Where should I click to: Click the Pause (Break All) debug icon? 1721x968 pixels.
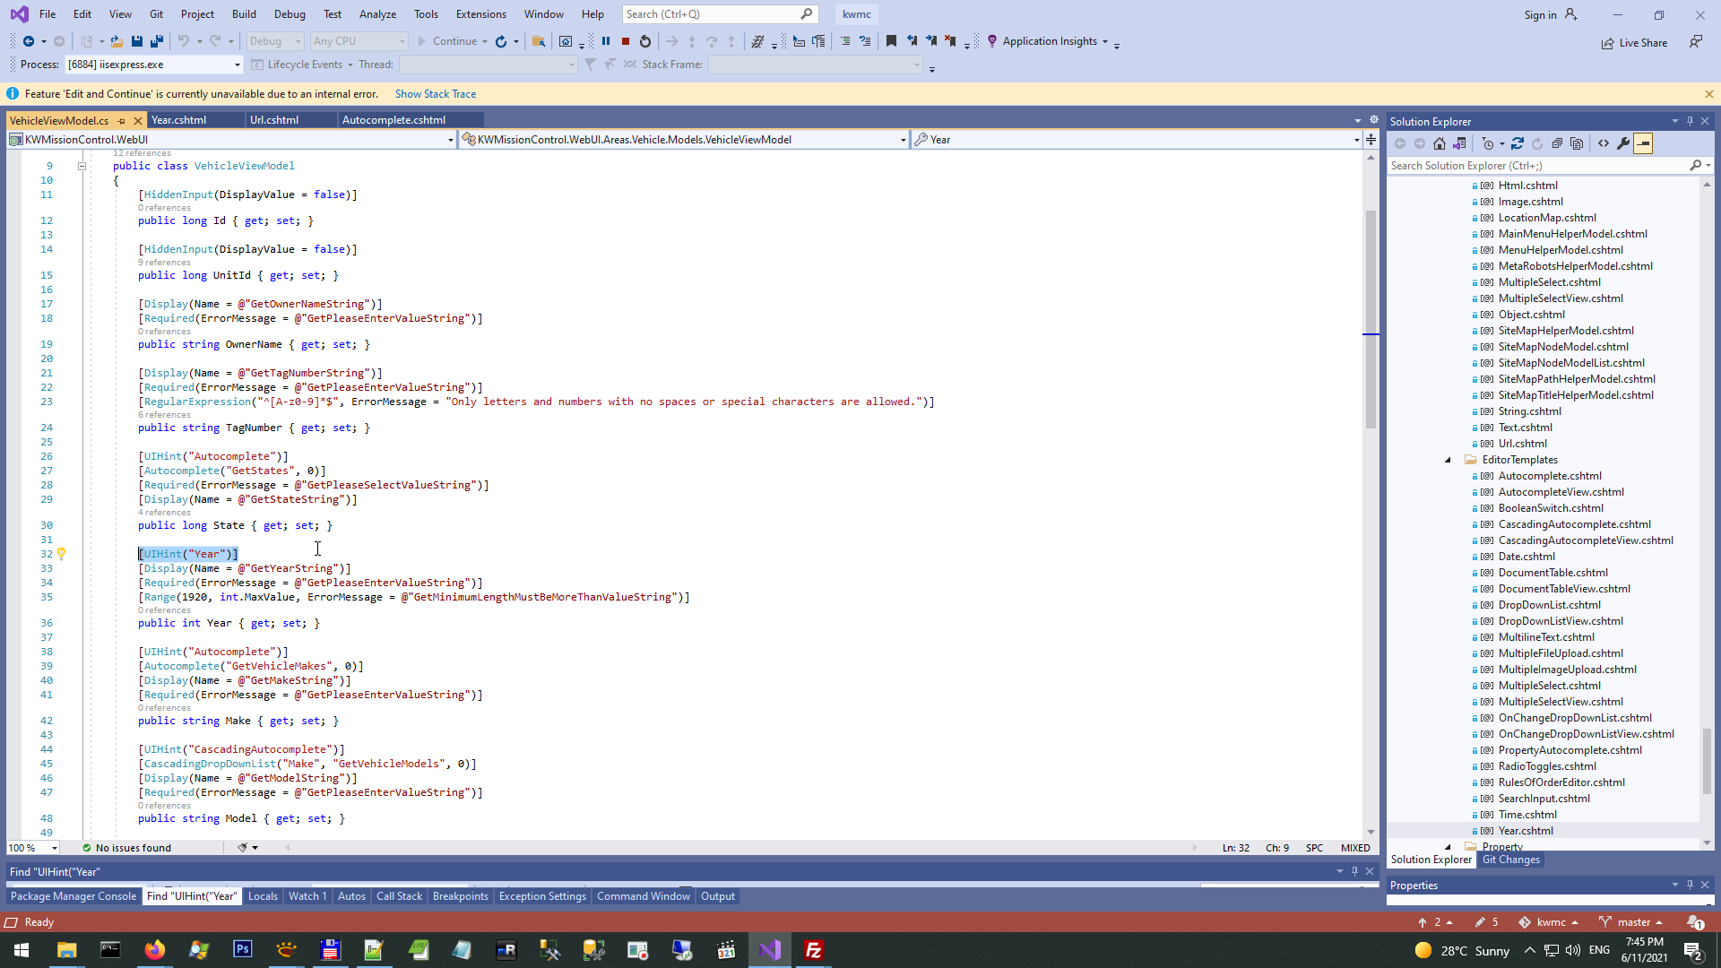(x=606, y=41)
